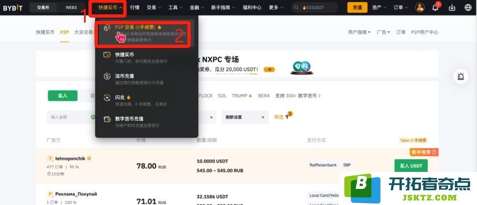Click the 筛选 filter link
This screenshot has width=477, height=205.
point(279,117)
